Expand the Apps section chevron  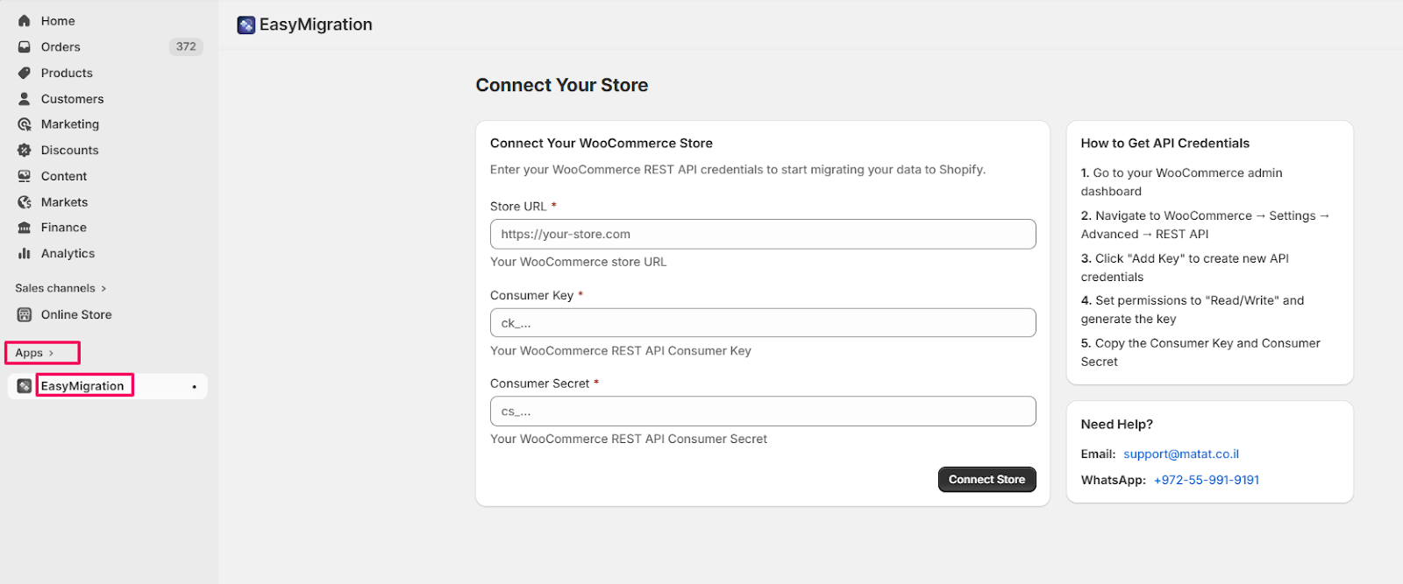tap(51, 354)
